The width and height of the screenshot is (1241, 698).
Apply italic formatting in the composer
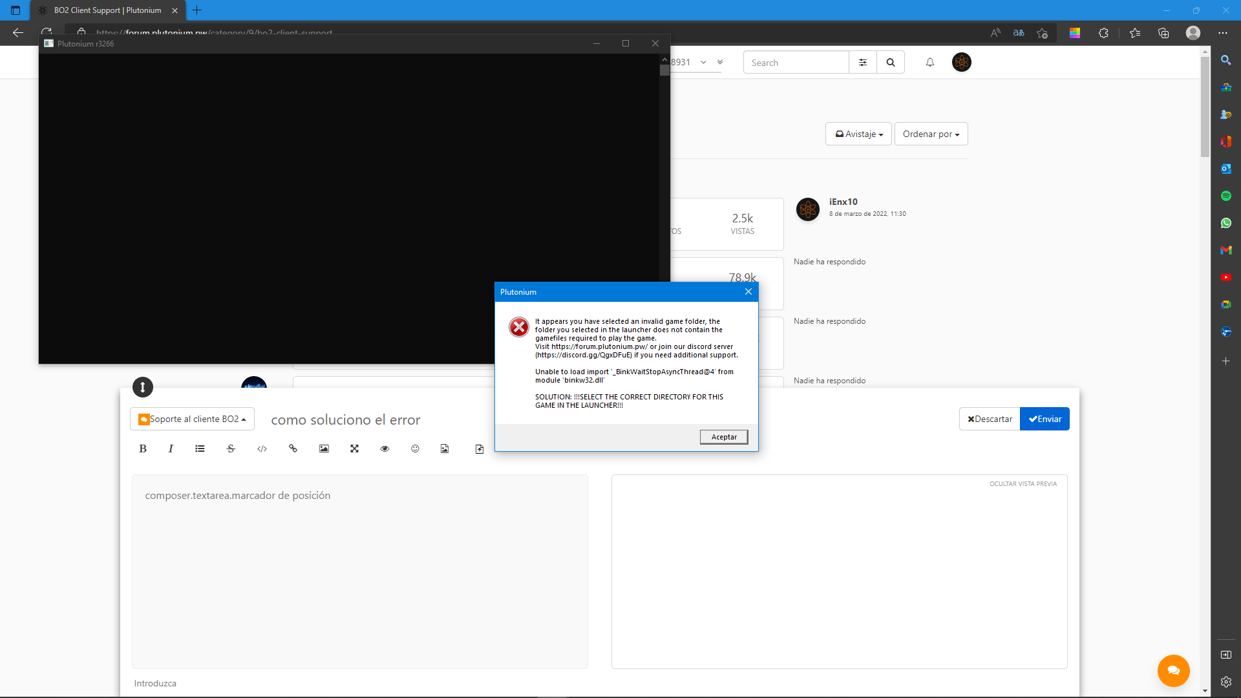pos(171,449)
